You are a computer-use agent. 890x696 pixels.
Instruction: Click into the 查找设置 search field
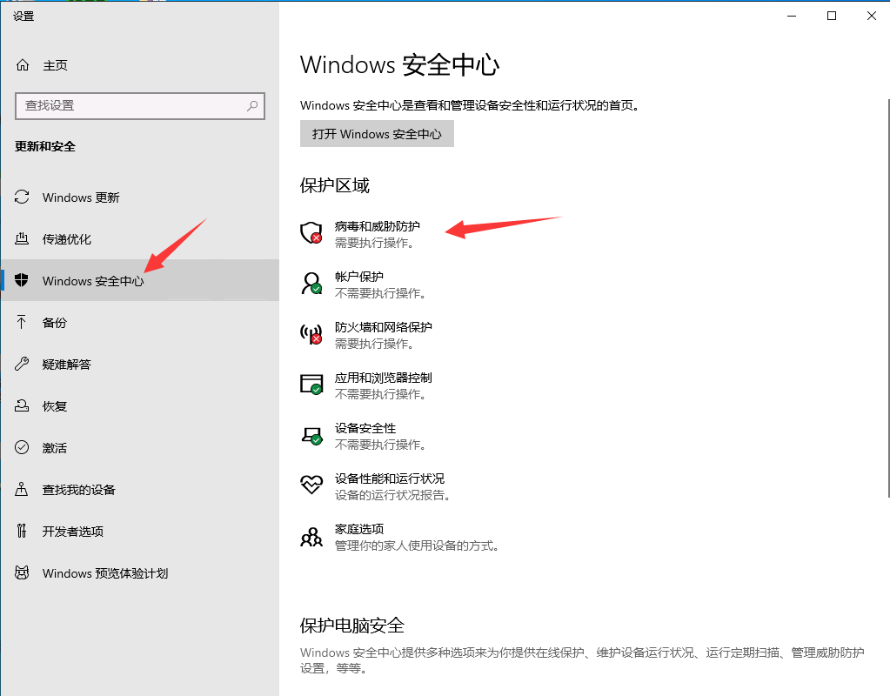pyautogui.click(x=140, y=105)
